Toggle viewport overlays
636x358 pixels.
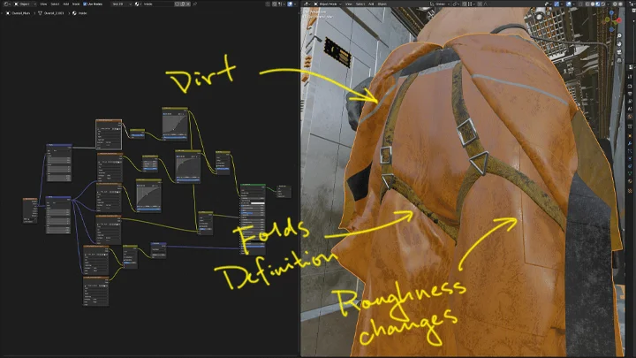[569, 4]
